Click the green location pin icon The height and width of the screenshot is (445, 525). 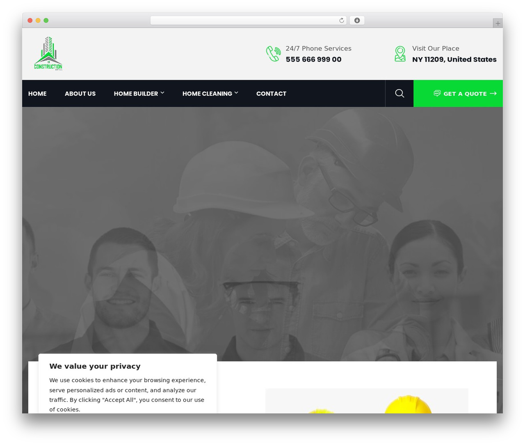(400, 54)
